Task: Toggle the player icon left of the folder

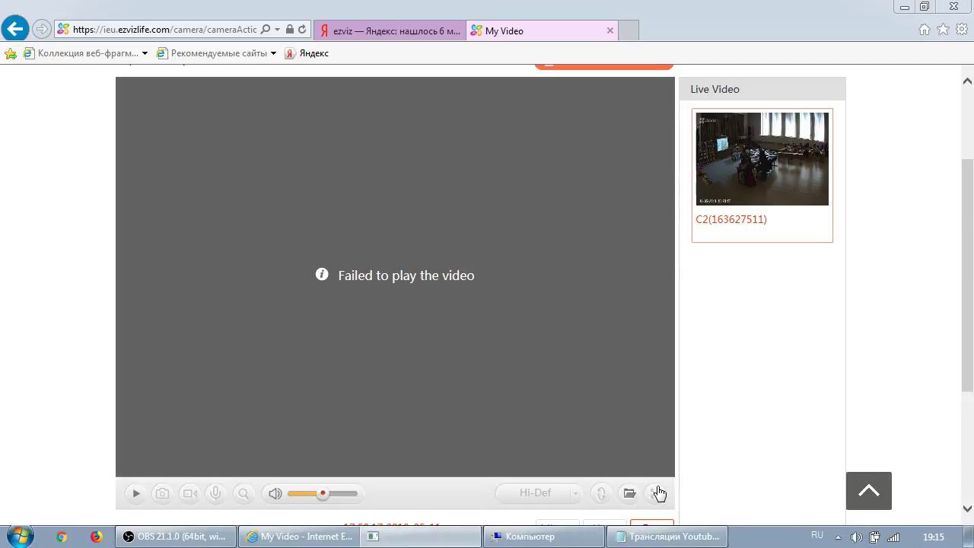Action: (x=601, y=493)
